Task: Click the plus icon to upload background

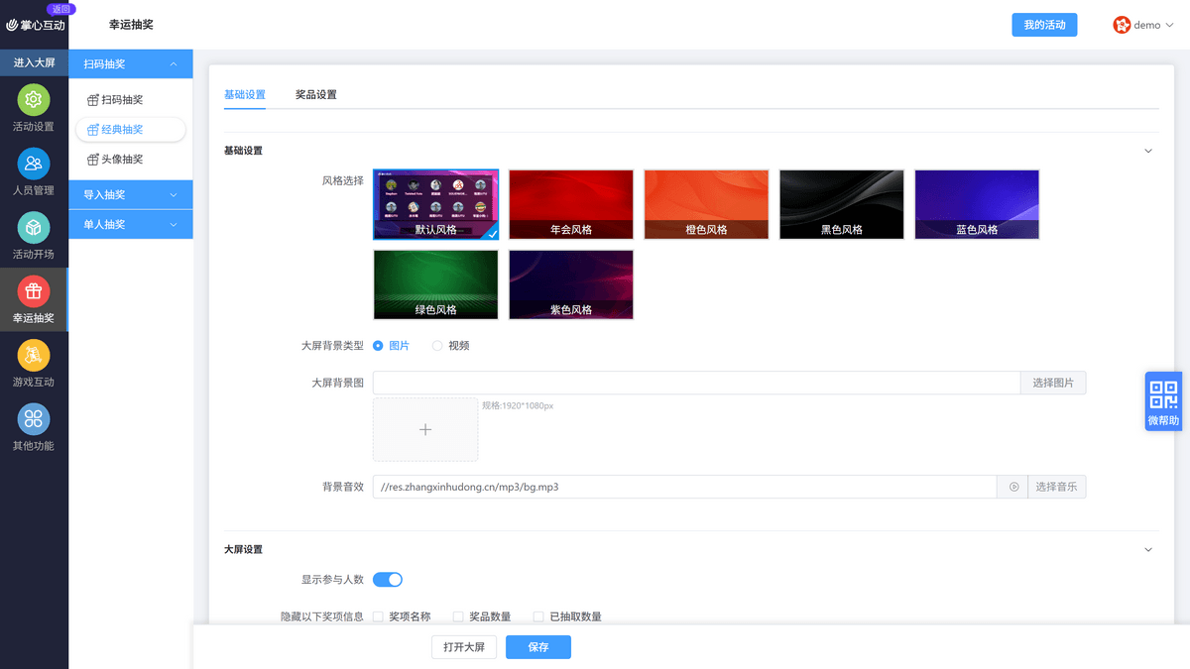Action: pyautogui.click(x=425, y=429)
